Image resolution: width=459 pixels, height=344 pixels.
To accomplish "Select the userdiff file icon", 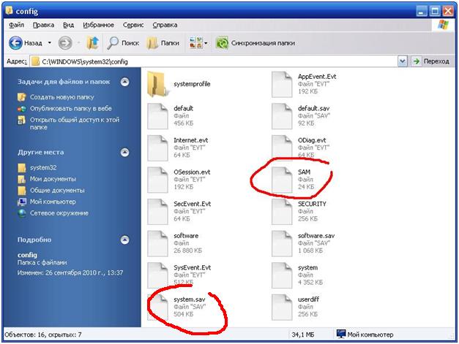I will (282, 307).
